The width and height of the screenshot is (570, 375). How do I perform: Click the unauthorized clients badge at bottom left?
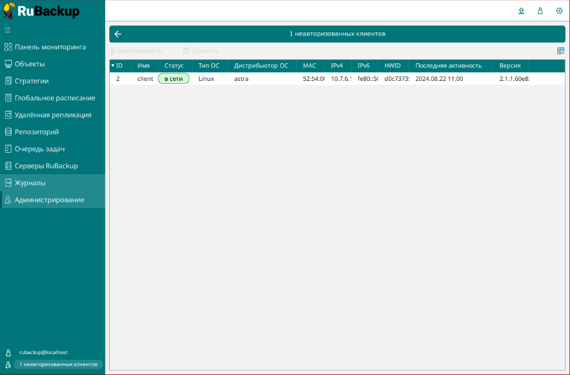[58, 365]
